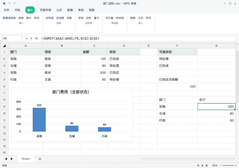This screenshot has height=168, width=239.
Task: Open the 公式 tab
Action: point(59,10)
